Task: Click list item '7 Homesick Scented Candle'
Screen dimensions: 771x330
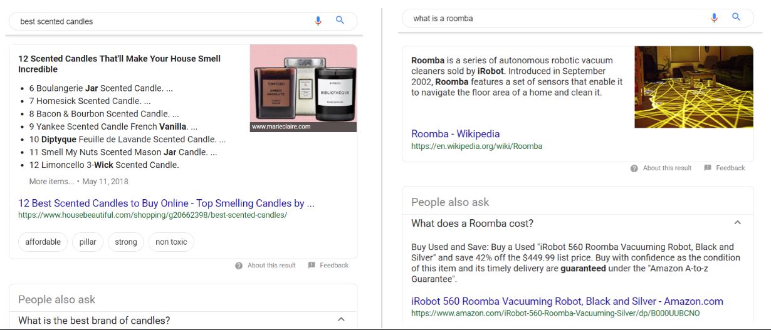Action: pyautogui.click(x=90, y=101)
